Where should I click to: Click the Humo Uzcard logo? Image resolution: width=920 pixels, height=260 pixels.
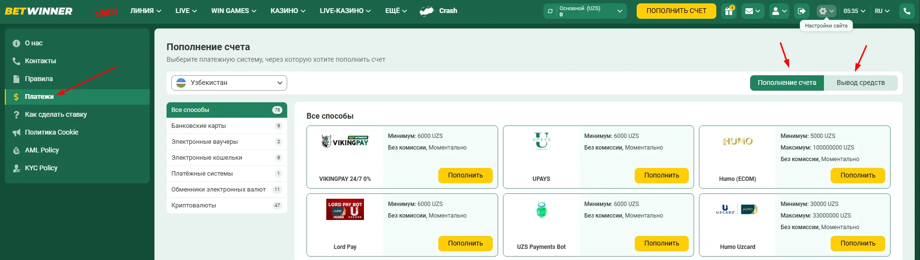pyautogui.click(x=738, y=209)
